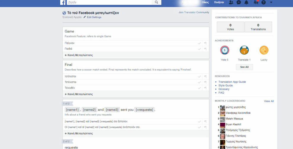The width and height of the screenshot is (293, 149).
Task: Expand Καινὴ Μεταγλώττισις under Final
Action: pyautogui.click(x=79, y=94)
